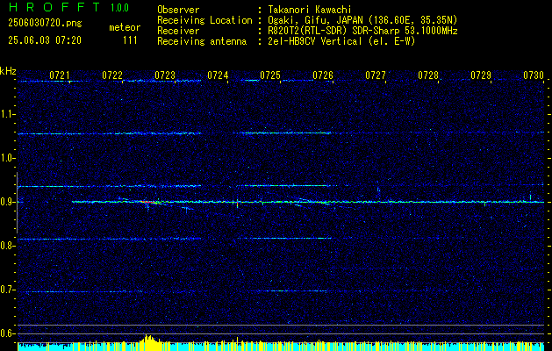552x351 pixels.
Task: Click the red peak echo on 0.9 kHz line
Action: tap(147, 202)
